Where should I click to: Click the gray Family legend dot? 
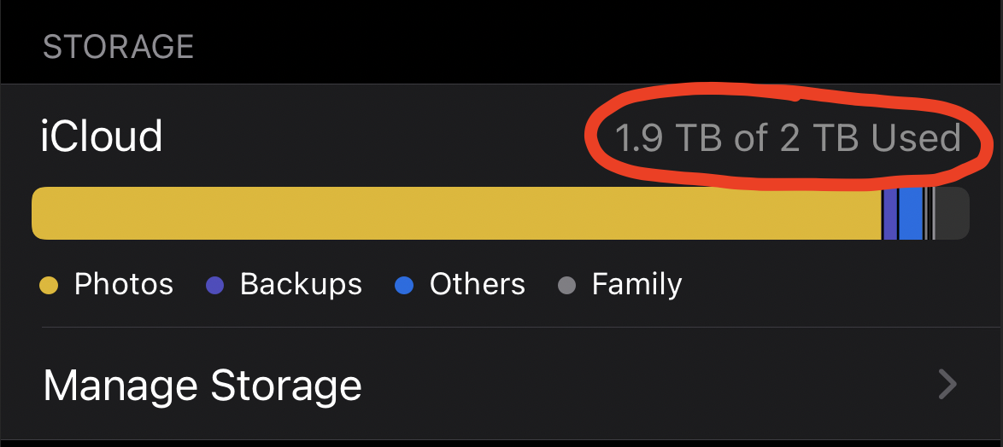coord(567,286)
